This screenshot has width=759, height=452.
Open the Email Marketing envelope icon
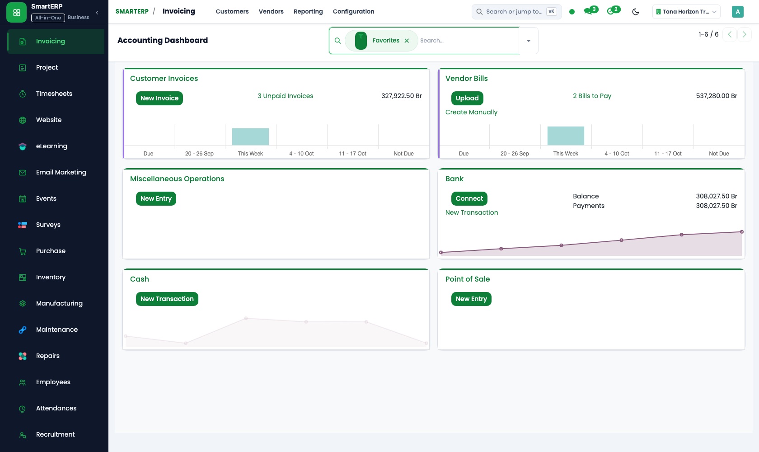(23, 172)
